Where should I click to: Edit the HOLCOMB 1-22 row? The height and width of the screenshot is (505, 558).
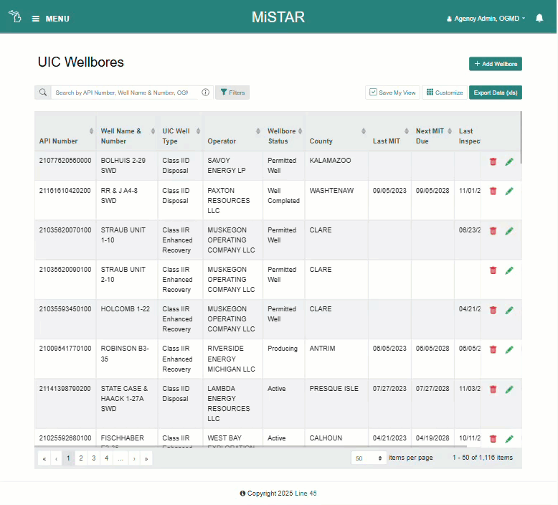(x=509, y=310)
